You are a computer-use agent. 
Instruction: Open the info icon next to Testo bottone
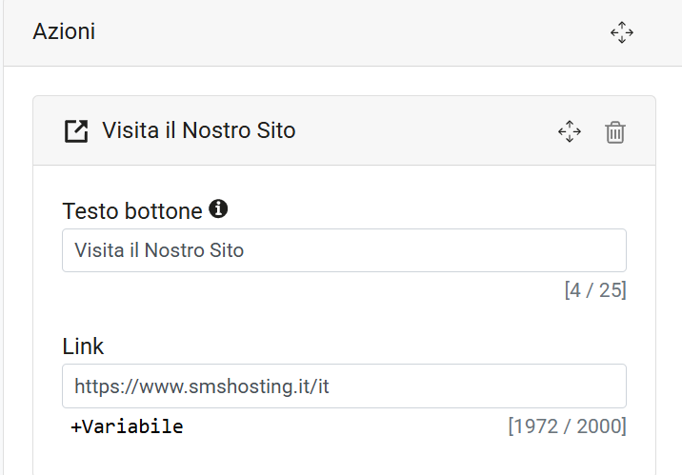tap(218, 208)
